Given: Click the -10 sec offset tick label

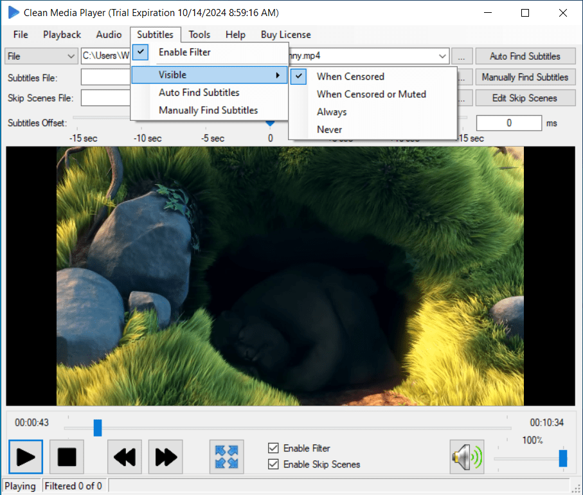Looking at the screenshot, I should [x=148, y=138].
